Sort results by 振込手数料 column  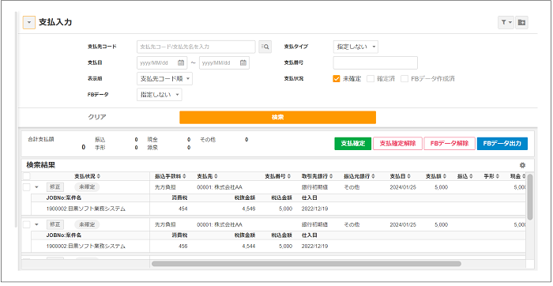171,176
